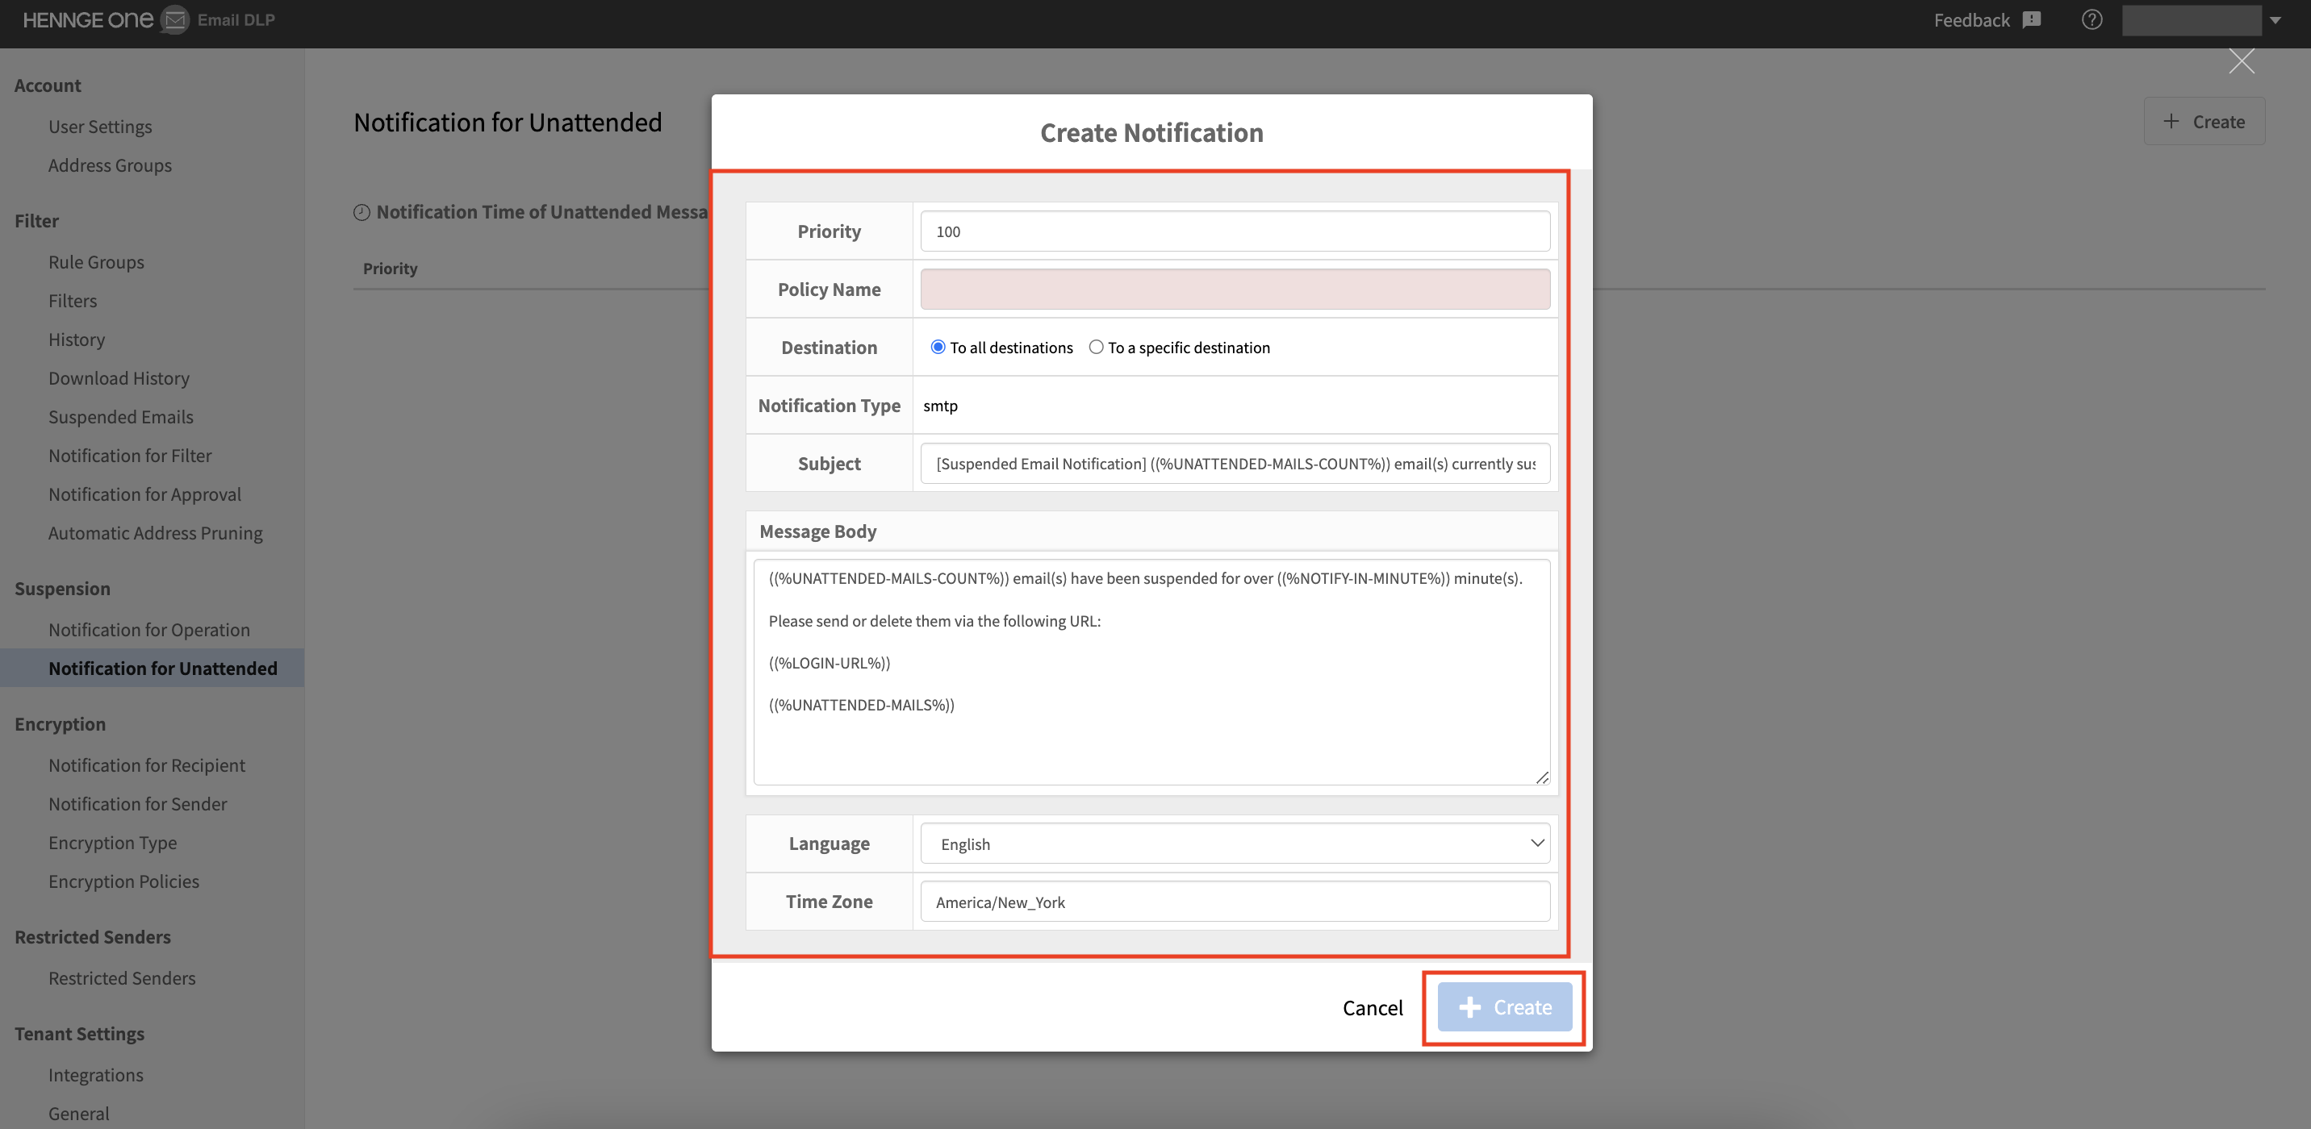
Task: Click the feedback speech bubble icon
Action: (2032, 19)
